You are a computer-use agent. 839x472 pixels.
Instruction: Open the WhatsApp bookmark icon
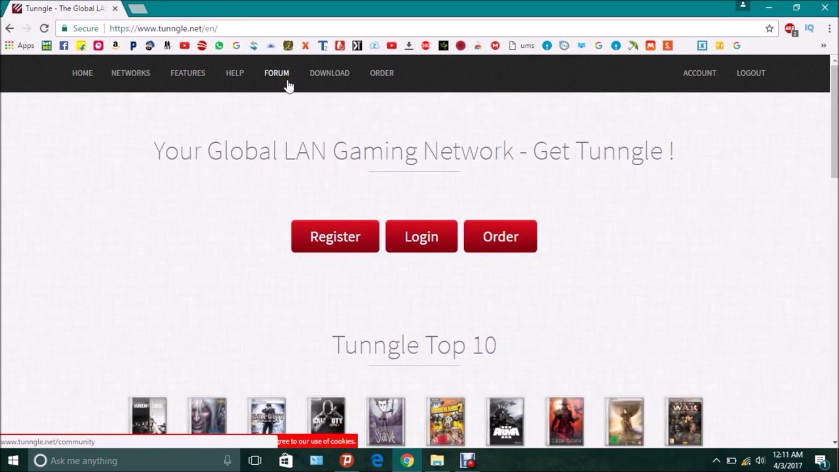pos(219,46)
